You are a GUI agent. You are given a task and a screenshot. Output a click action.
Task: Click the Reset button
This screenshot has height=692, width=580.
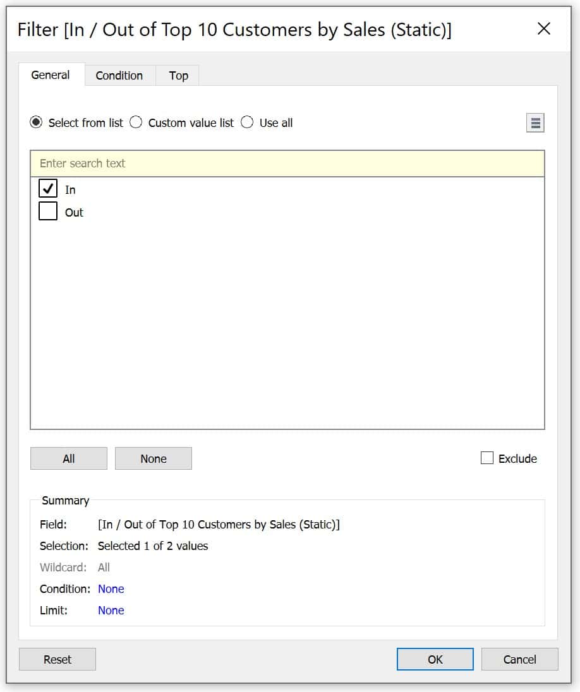click(x=57, y=659)
